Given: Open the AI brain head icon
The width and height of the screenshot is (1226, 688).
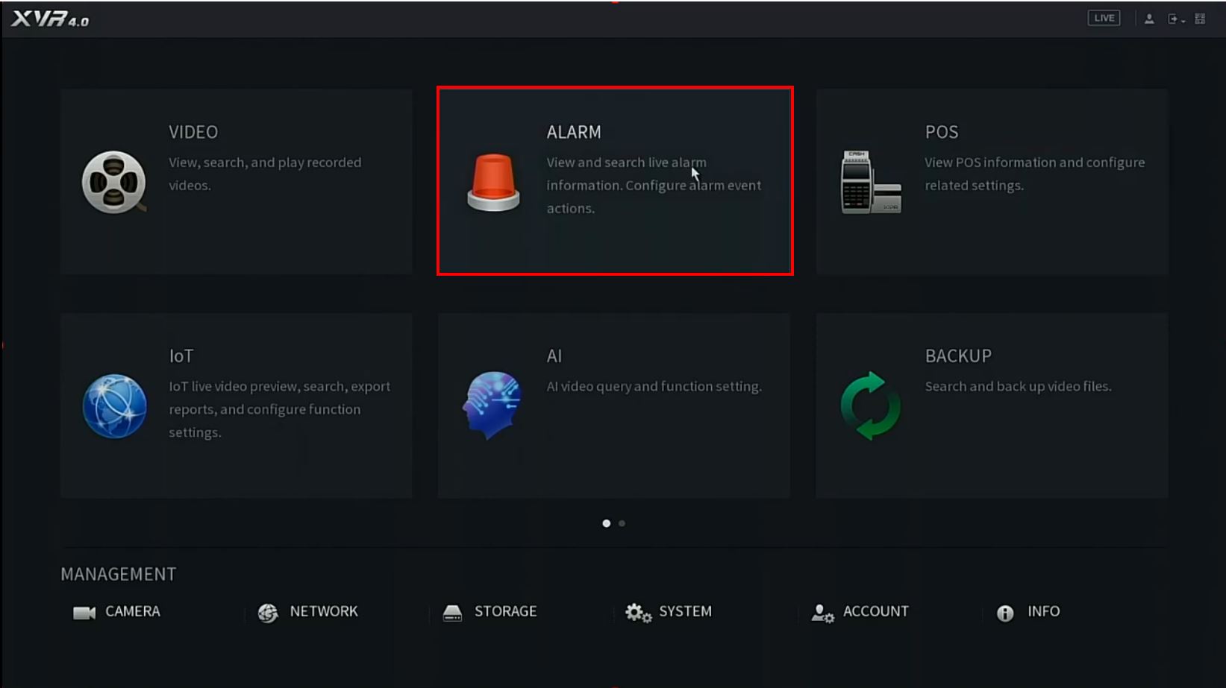Looking at the screenshot, I should (x=492, y=405).
